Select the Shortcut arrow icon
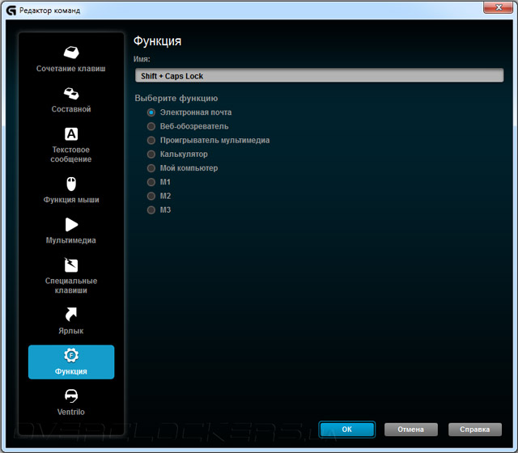The image size is (518, 453). pos(71,315)
